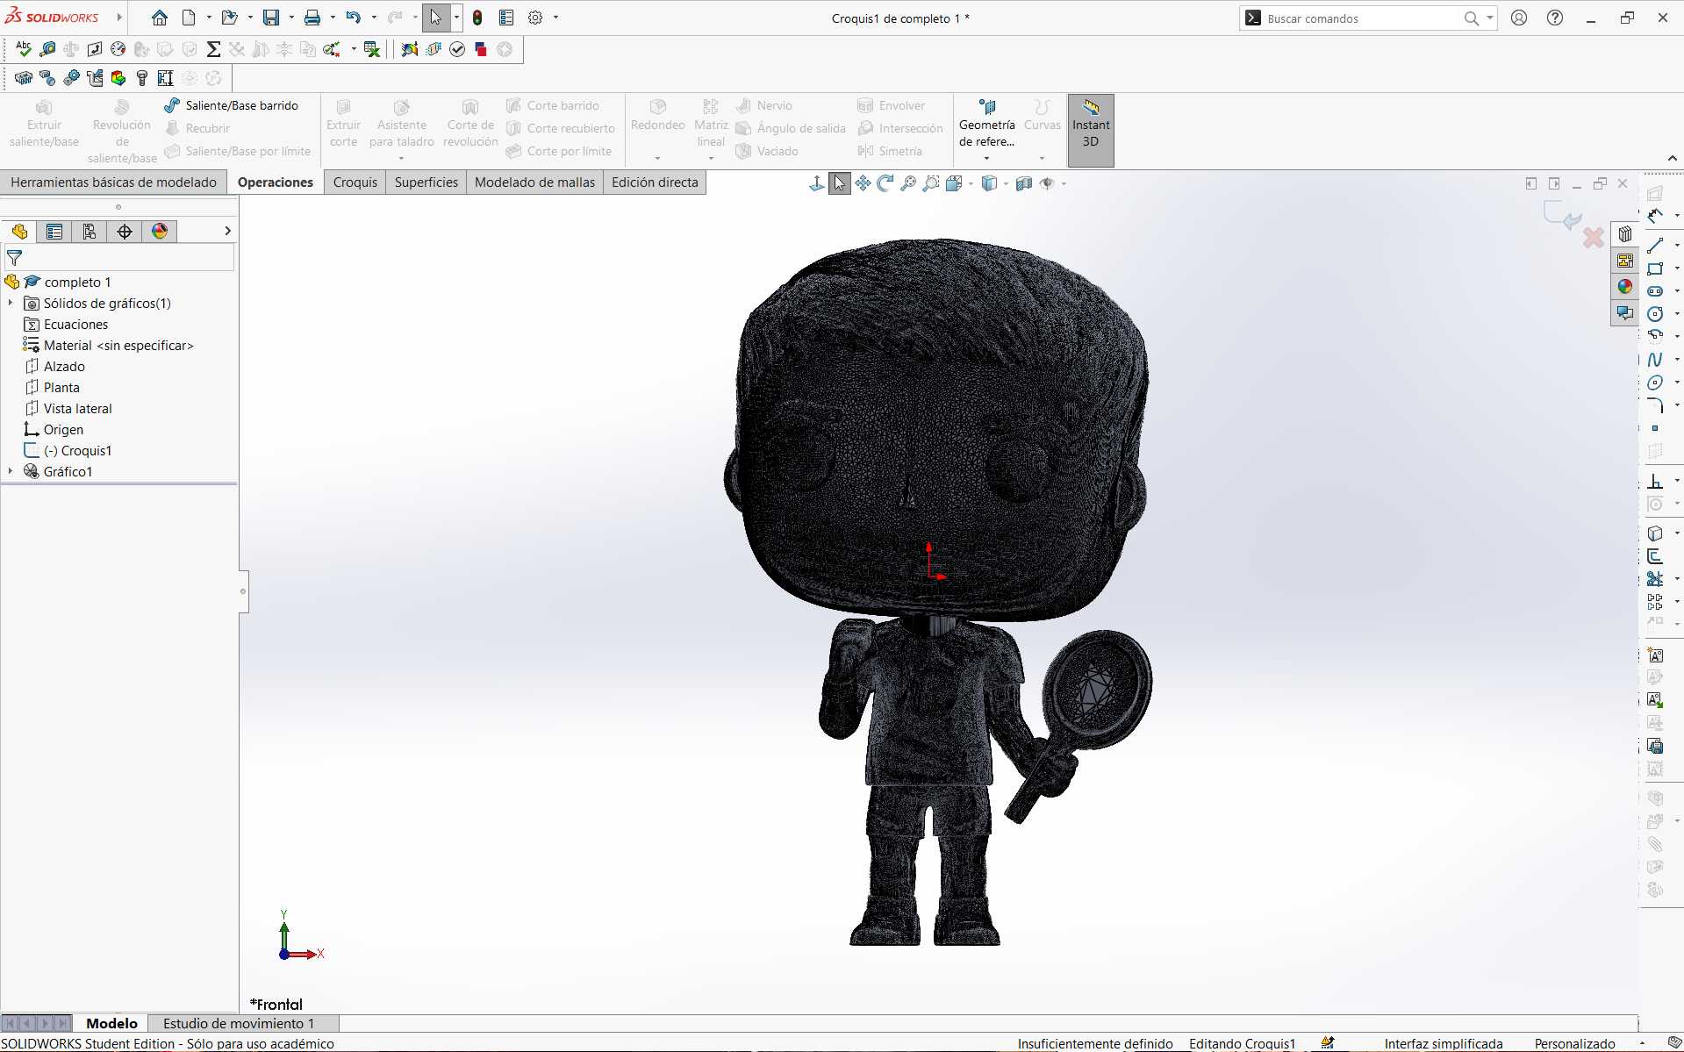This screenshot has width=1684, height=1052.
Task: Click Saliente/Base barrido button
Action: (232, 105)
